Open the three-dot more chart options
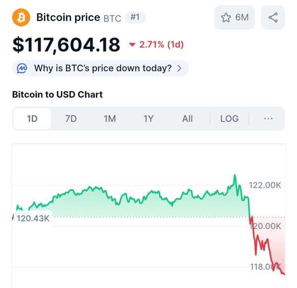Viewport: 297px width, 288px height. tap(268, 119)
